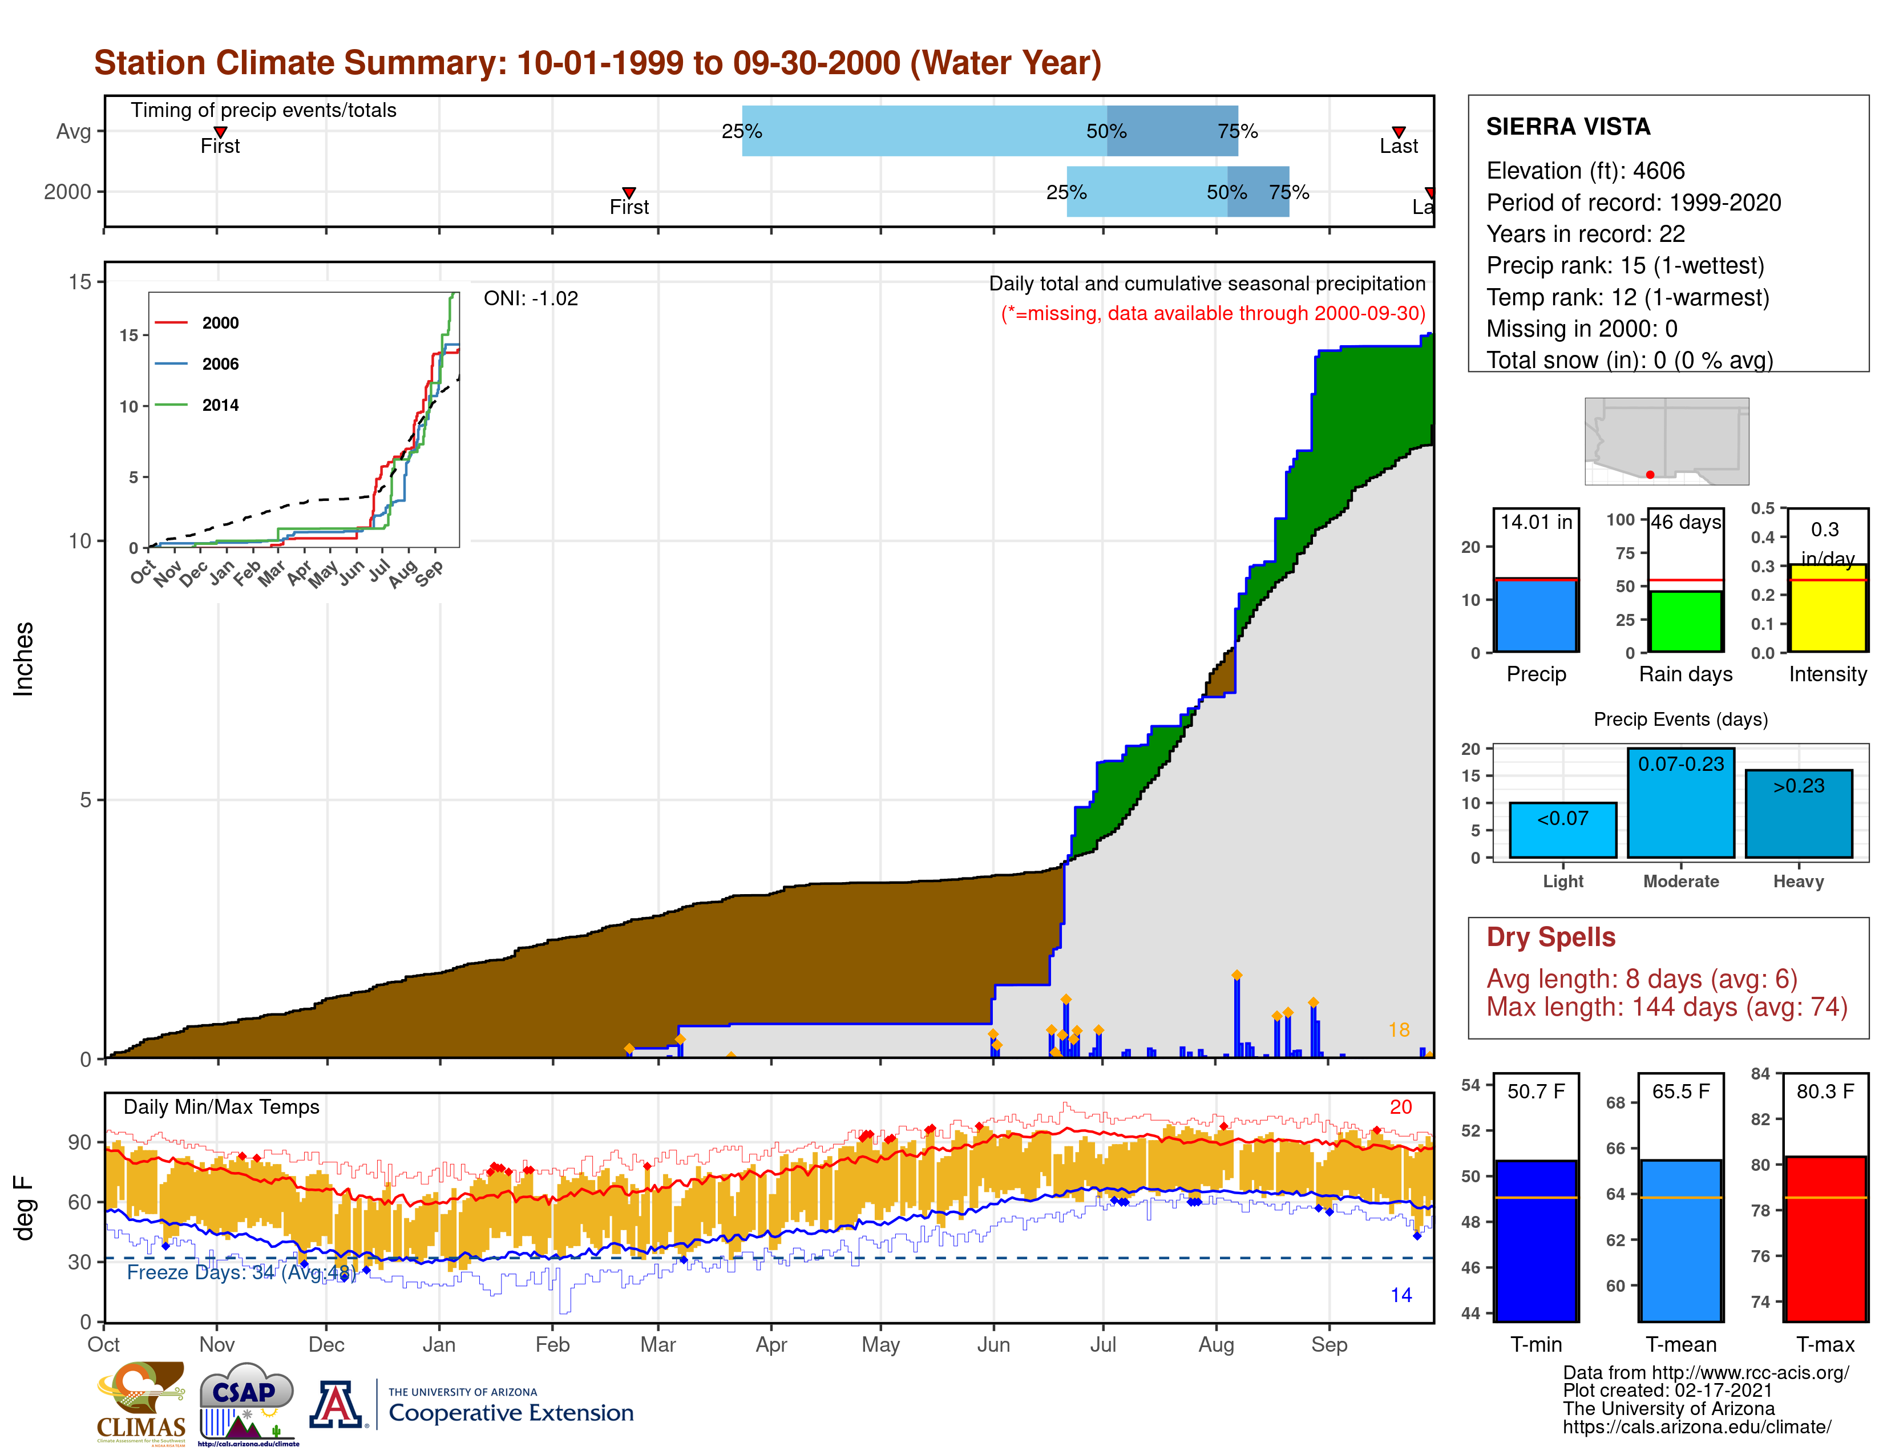Click the blue 2006 legend line in inset
The width and height of the screenshot is (1883, 1455).
tap(171, 364)
